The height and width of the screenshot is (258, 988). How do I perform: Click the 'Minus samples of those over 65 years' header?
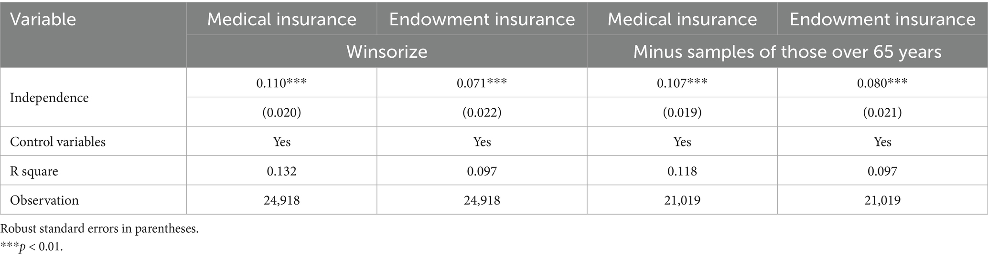[787, 52]
